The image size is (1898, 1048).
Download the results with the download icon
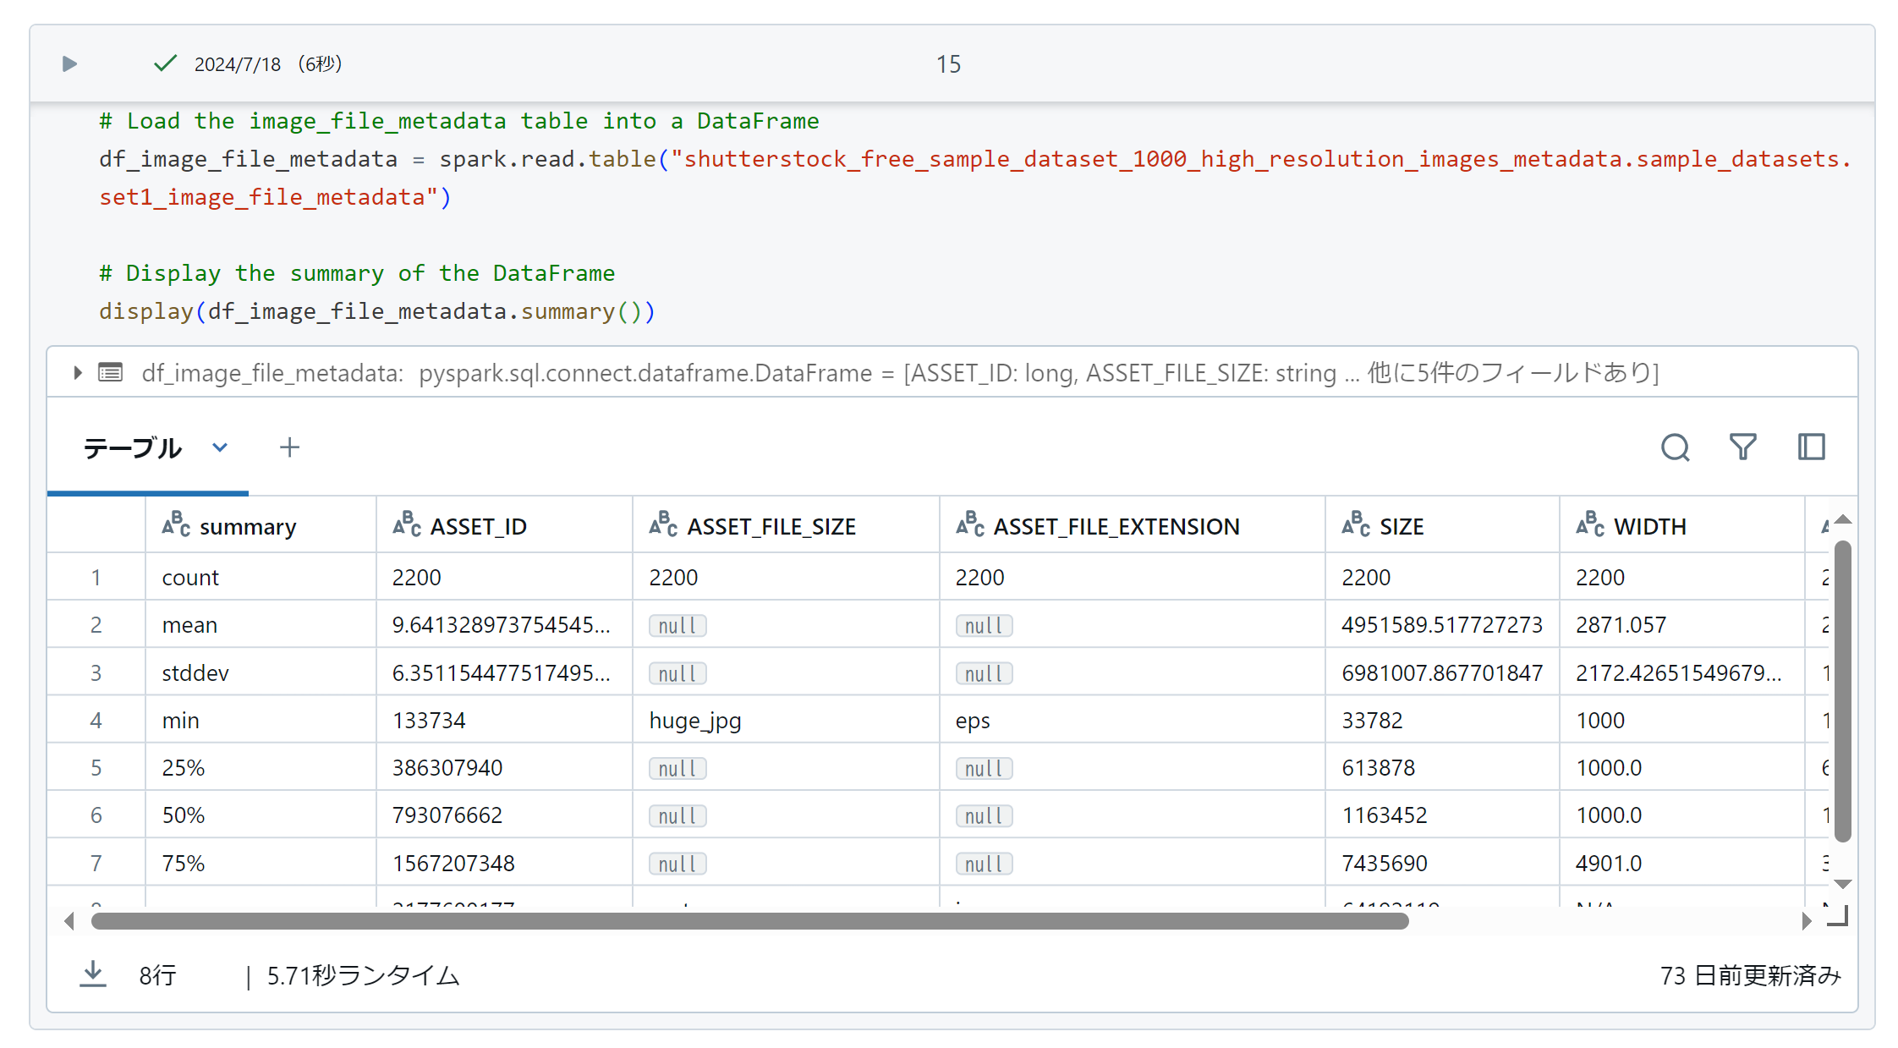tap(93, 974)
